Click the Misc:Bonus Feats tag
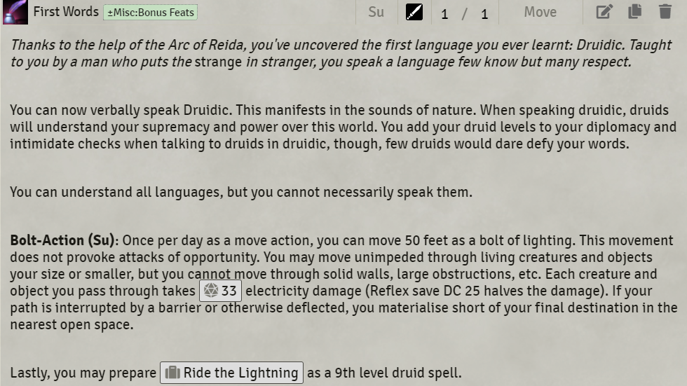This screenshot has height=386, width=687. pos(150,12)
